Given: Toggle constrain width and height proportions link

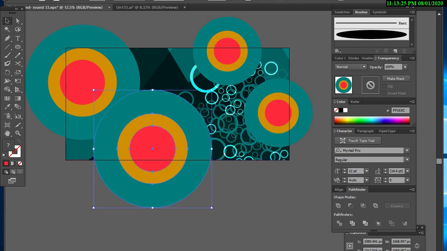Looking at the screenshot, I should 417,246.
